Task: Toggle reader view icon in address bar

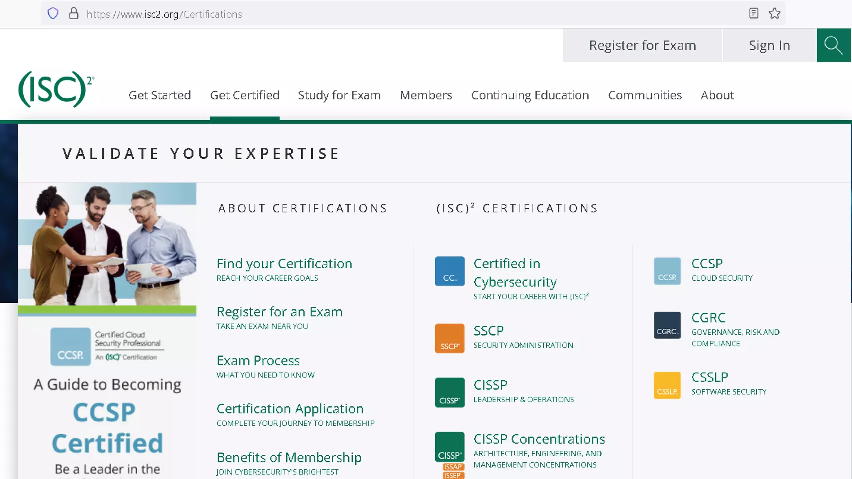Action: pos(753,14)
